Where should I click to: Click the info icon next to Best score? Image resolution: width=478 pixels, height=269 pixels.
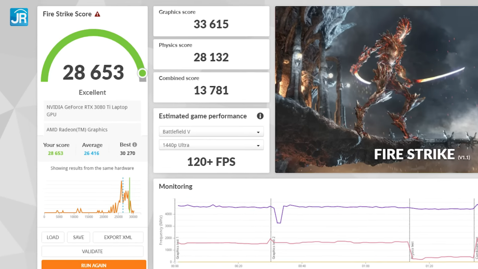click(x=135, y=145)
